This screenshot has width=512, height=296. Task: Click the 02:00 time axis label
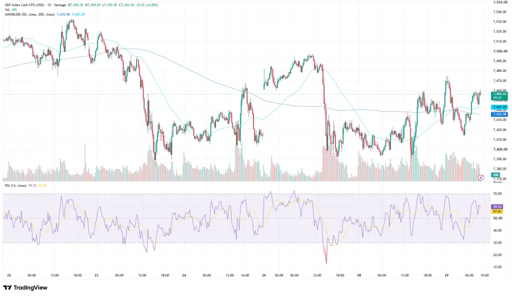(x=279, y=276)
